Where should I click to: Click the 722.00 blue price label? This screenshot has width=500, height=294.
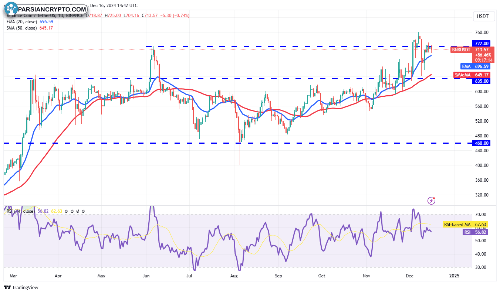pyautogui.click(x=482, y=44)
